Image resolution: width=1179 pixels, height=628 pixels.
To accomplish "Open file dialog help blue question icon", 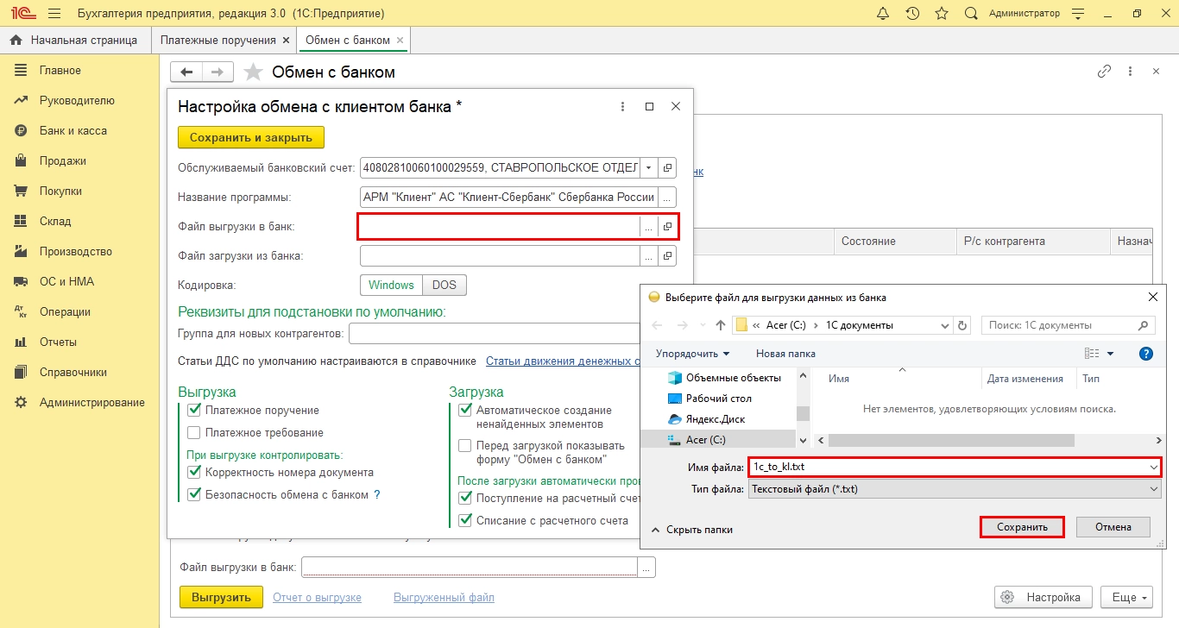I will (x=1146, y=354).
